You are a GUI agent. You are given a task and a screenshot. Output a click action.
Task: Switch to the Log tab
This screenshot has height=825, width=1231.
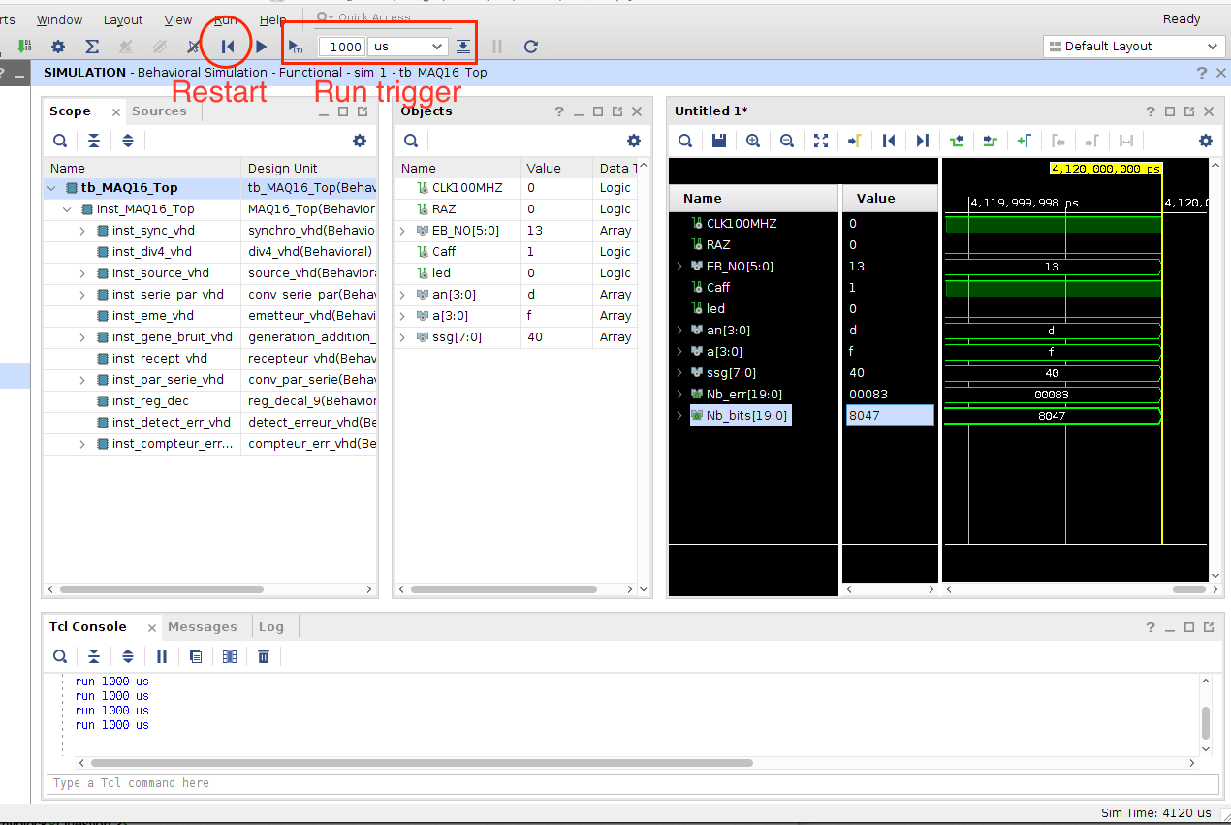(270, 627)
